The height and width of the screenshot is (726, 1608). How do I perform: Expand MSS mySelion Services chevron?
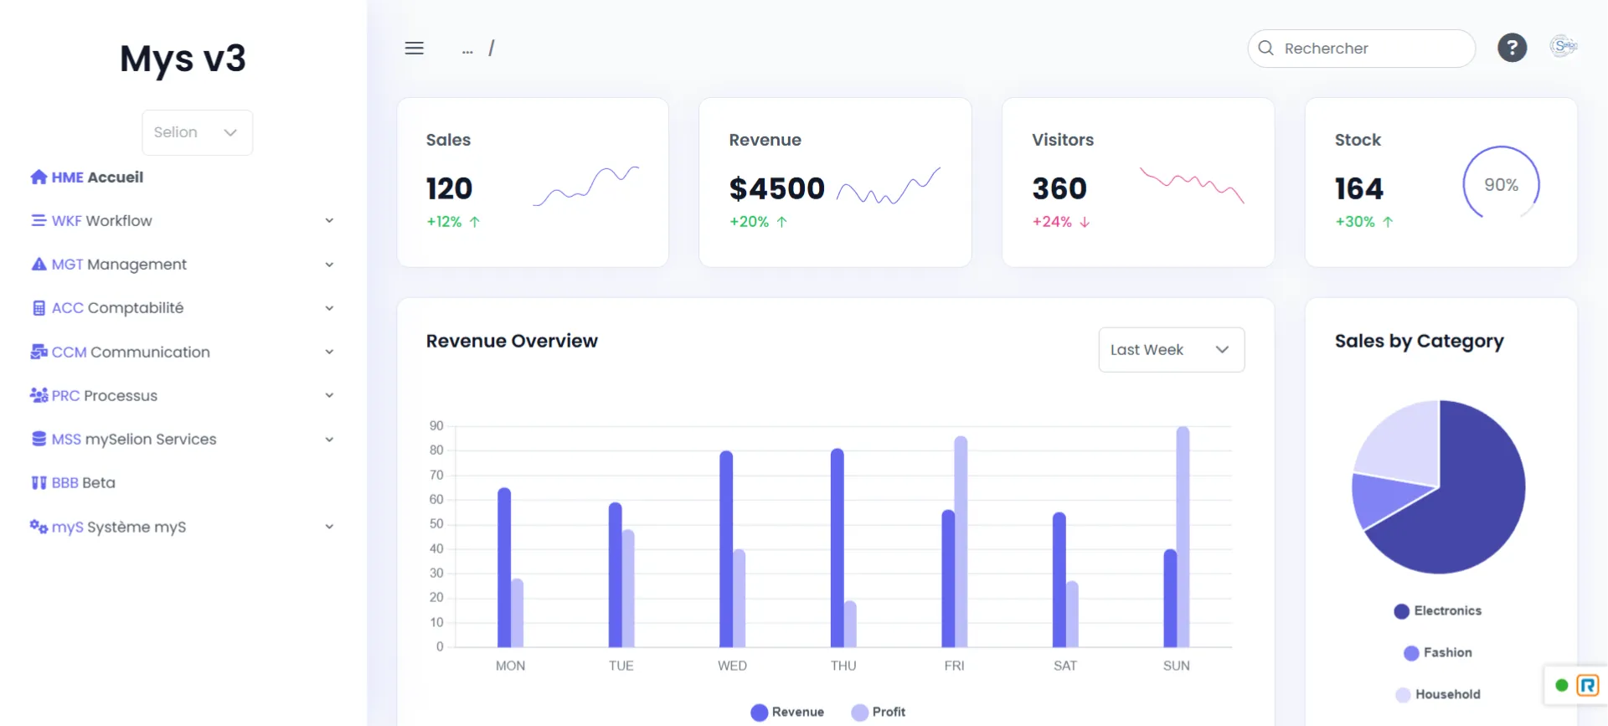coord(329,439)
